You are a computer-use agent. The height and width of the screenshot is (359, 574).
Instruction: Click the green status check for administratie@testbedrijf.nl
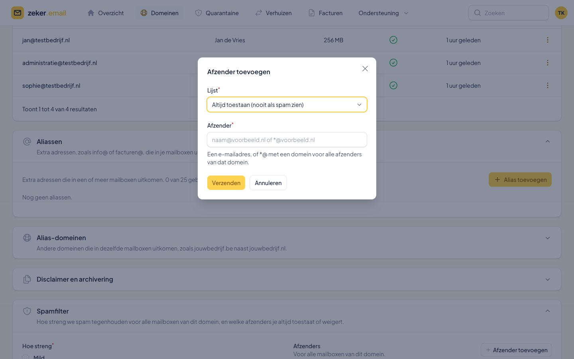click(x=393, y=63)
